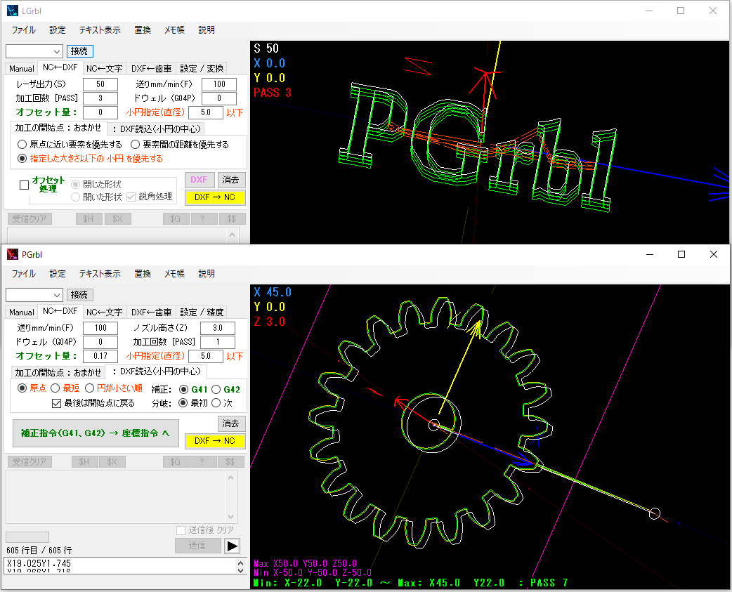This screenshot has width=732, height=592.
Task: Enable the オフセット処理 checkbox in LGrbl
Action: [25, 185]
